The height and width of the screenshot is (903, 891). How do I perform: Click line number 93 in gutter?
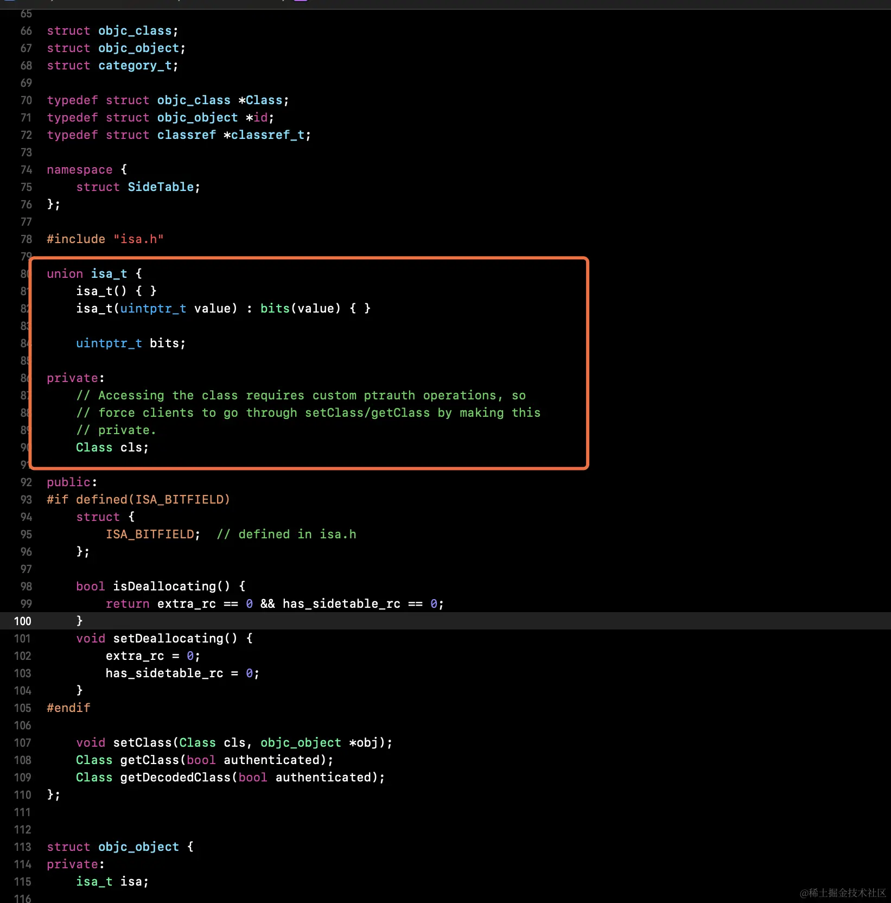click(x=26, y=500)
